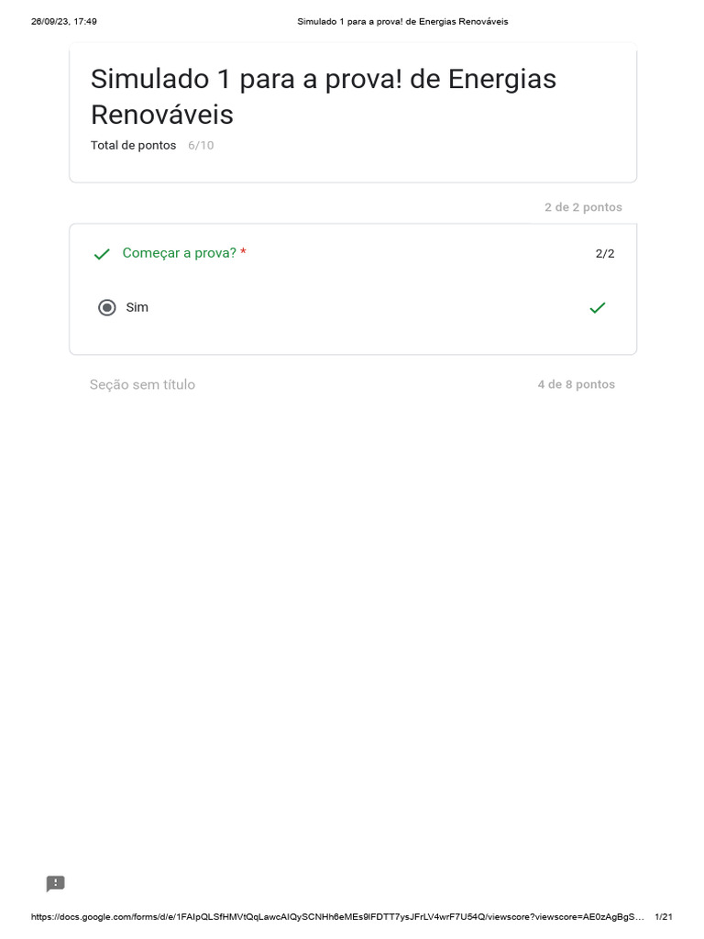Screen dimensions: 704x939
Task: Click green checkmark beside Começar a prova
Action: click(x=102, y=254)
